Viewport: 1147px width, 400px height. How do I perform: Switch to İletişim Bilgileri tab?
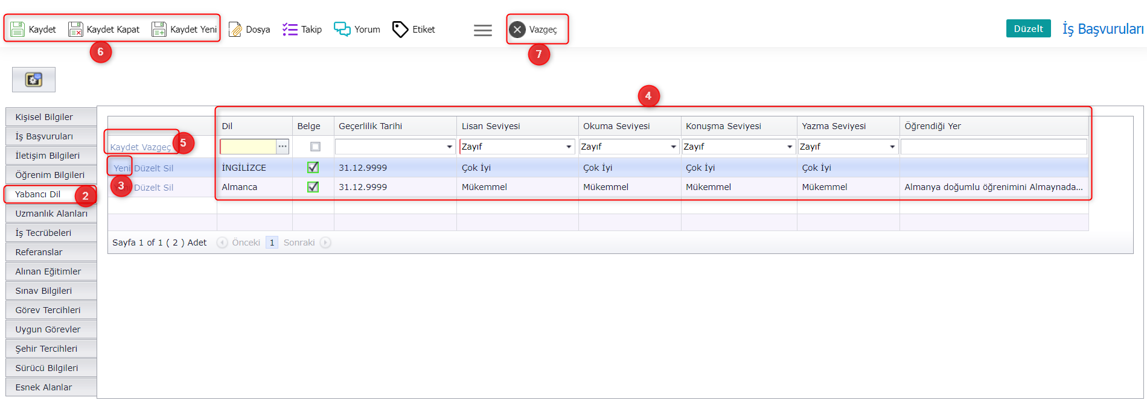pyautogui.click(x=51, y=156)
